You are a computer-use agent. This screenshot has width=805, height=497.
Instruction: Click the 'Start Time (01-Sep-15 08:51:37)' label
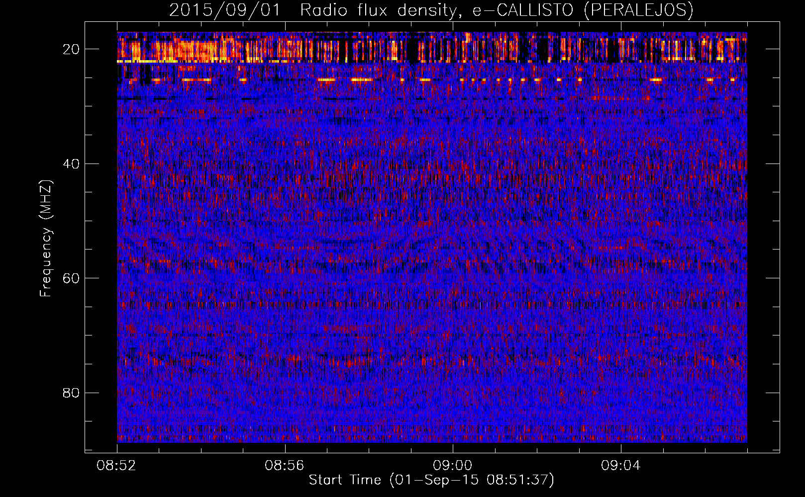click(431, 480)
